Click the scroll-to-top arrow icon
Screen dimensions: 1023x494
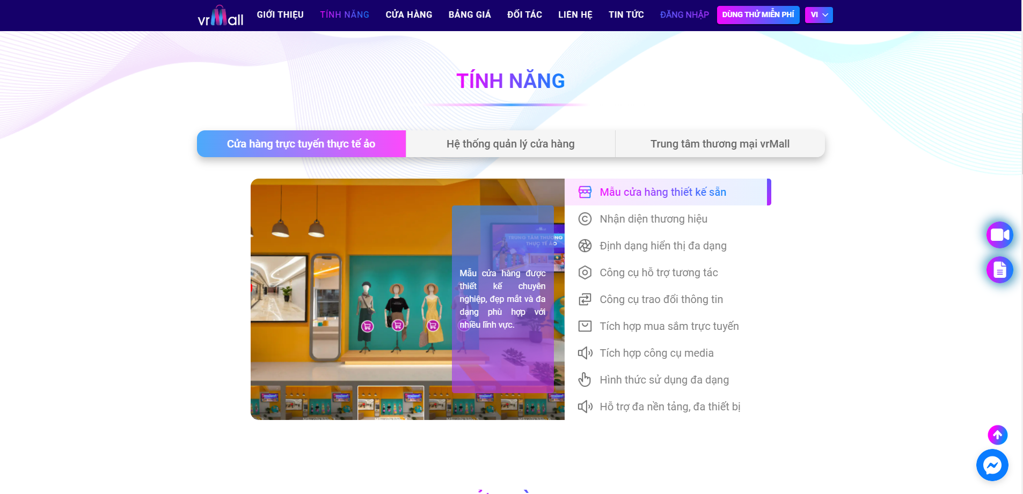tap(997, 435)
